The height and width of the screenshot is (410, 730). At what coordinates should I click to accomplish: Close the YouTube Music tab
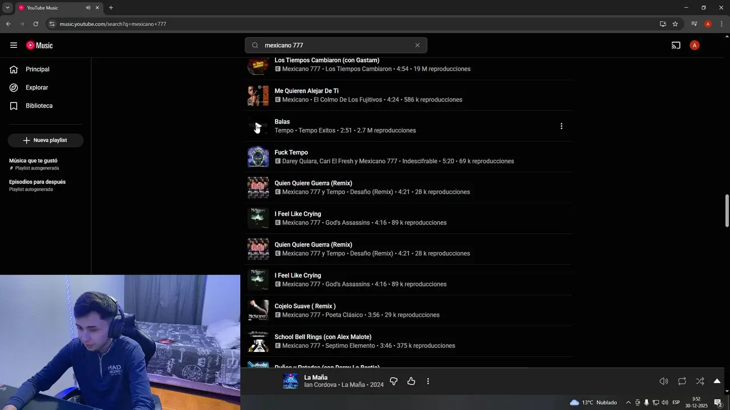pos(98,8)
